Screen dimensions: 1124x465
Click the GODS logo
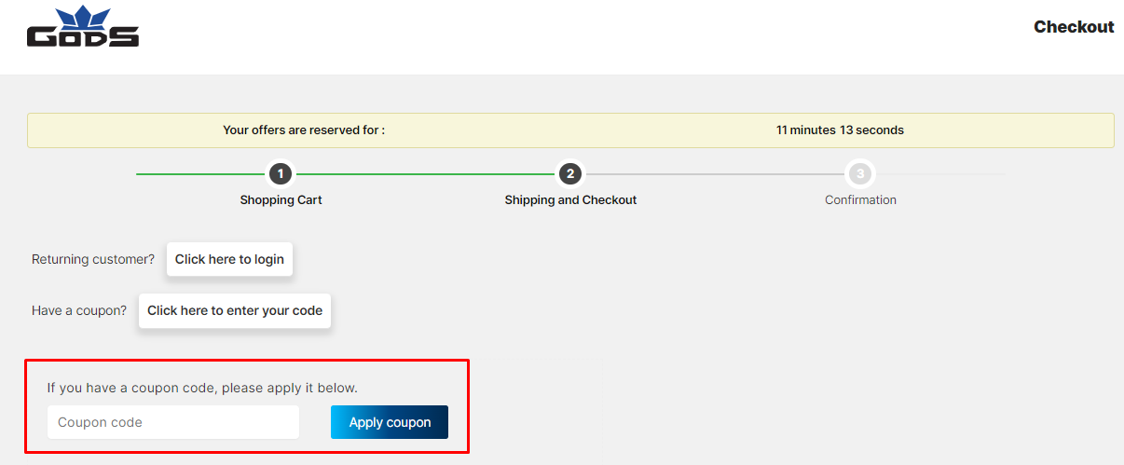pyautogui.click(x=83, y=27)
